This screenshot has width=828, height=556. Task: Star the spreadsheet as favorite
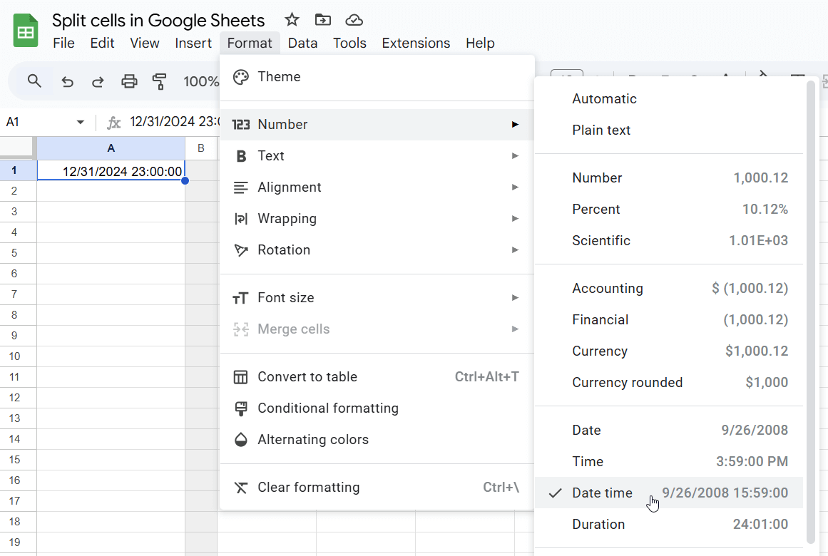292,20
